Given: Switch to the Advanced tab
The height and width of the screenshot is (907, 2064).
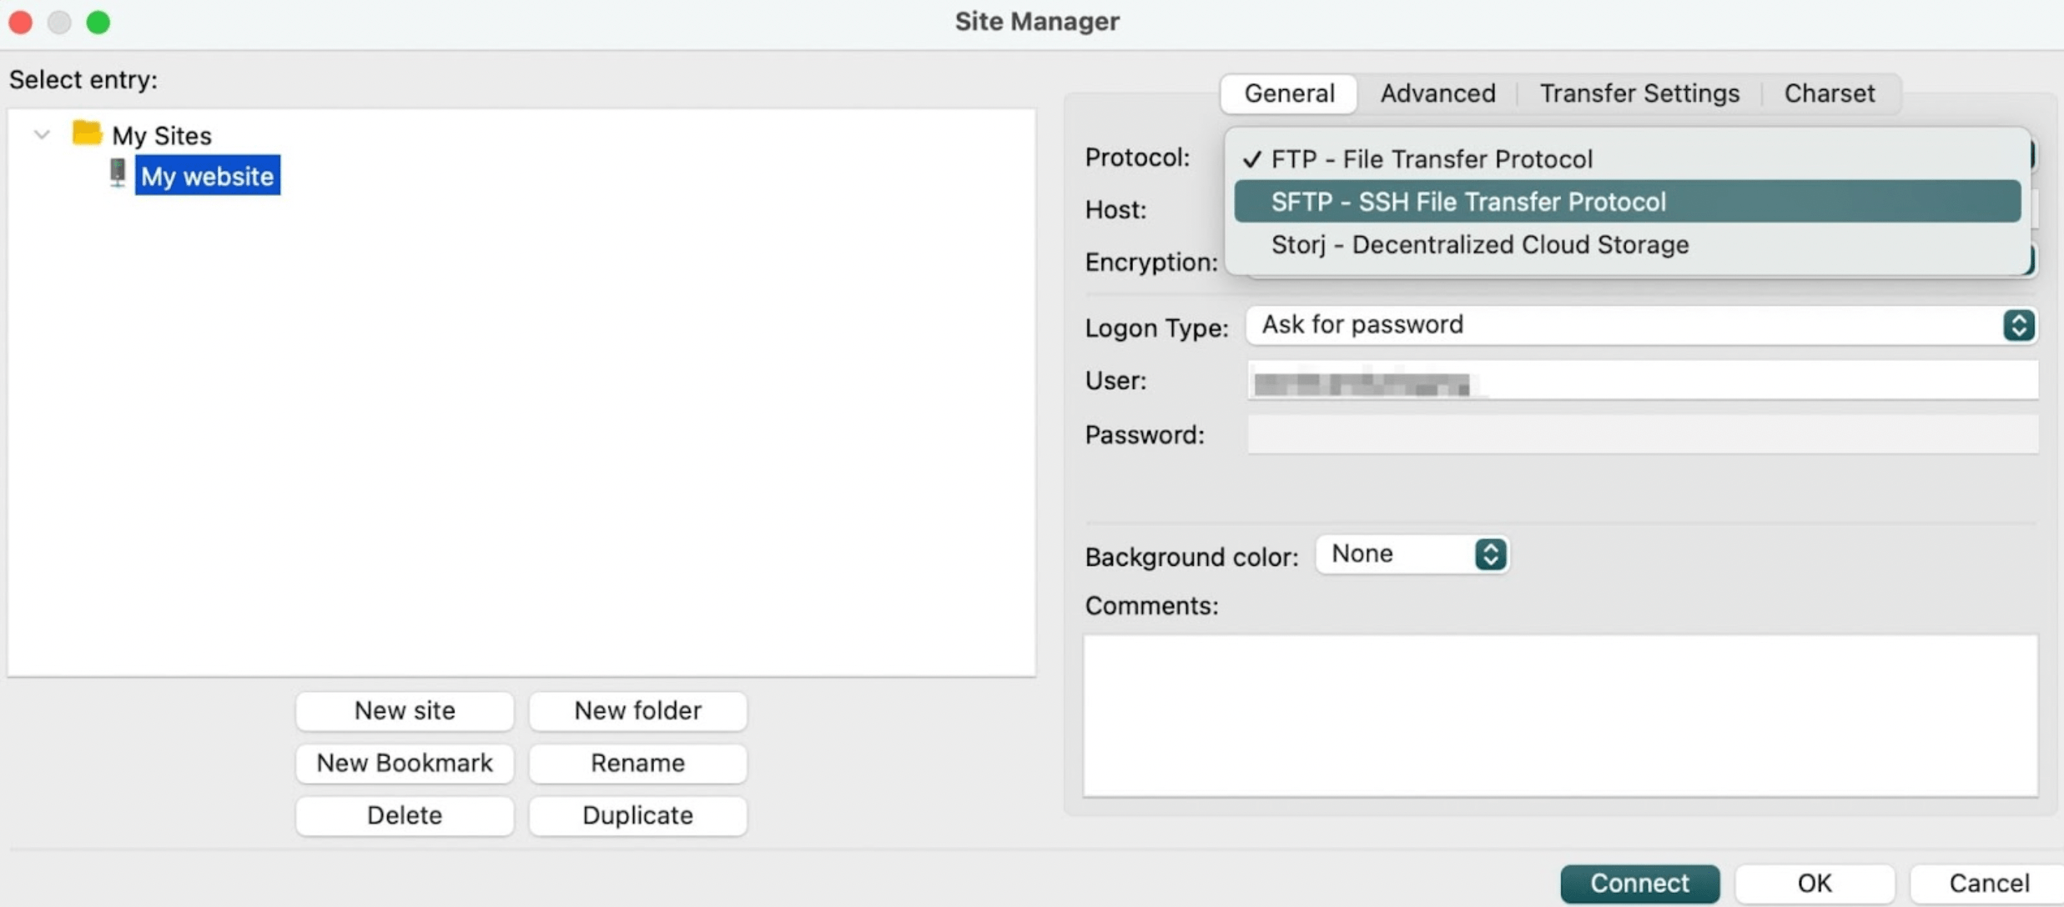Looking at the screenshot, I should point(1437,93).
